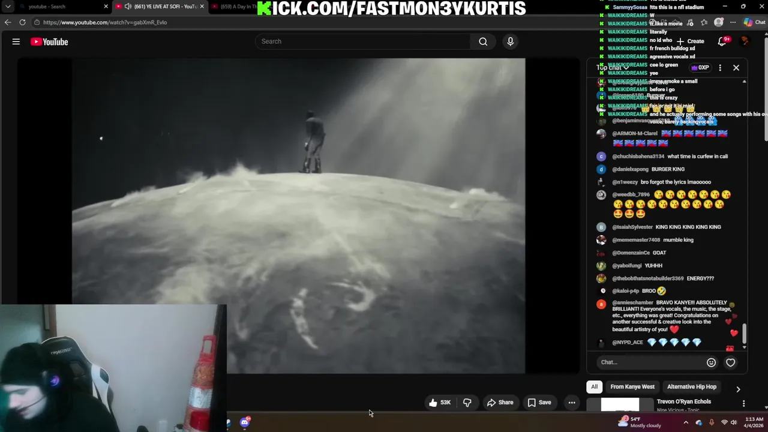Open the XP points badge in chat
This screenshot has width=768, height=432.
pyautogui.click(x=700, y=68)
